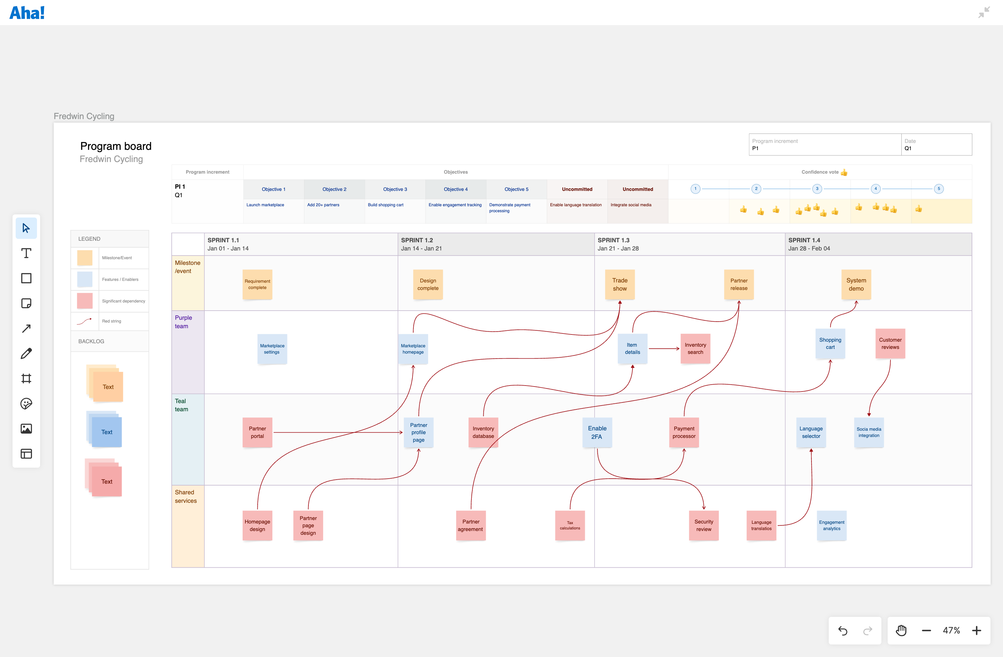
Task: Activate the Arrow connector tool
Action: pos(26,328)
